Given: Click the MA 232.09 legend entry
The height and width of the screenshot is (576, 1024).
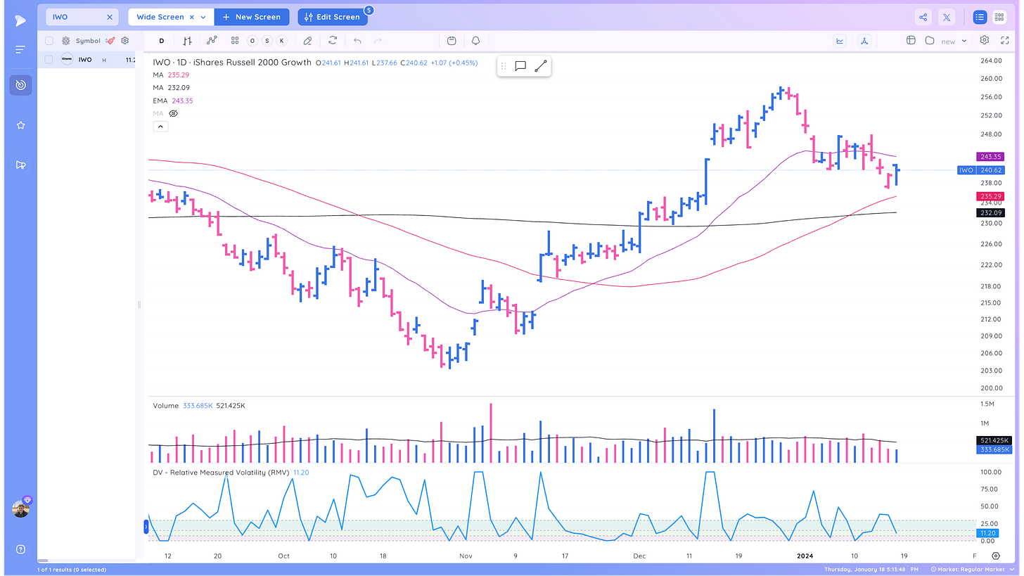Looking at the screenshot, I should point(172,88).
